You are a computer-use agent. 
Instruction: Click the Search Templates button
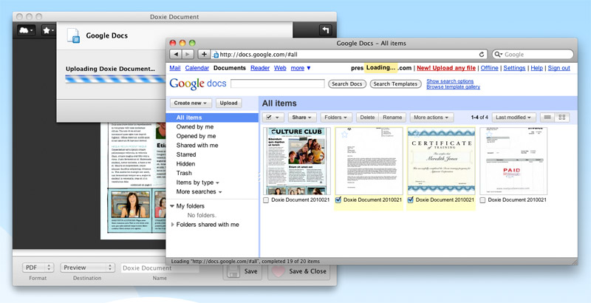click(395, 84)
